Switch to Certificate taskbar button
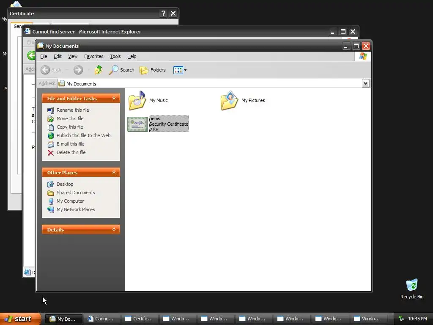The image size is (433, 325). click(x=140, y=319)
